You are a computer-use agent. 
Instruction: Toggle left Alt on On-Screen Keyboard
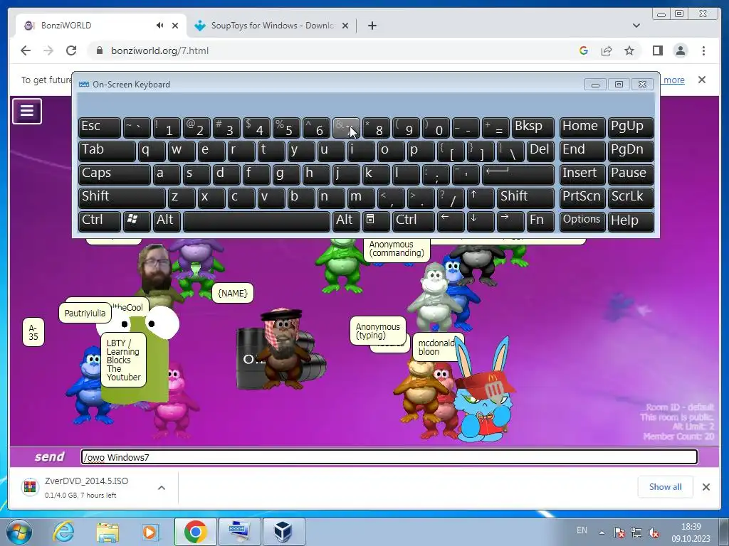click(167, 221)
